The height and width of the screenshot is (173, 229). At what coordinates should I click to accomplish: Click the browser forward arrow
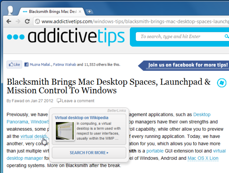point(18,22)
